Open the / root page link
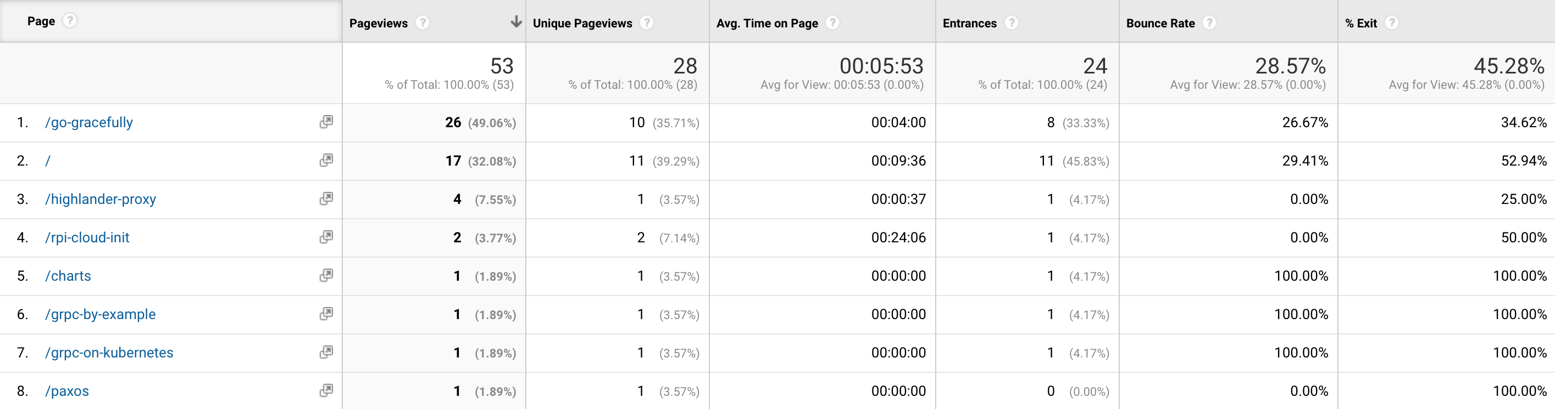The image size is (1555, 409). pos(48,161)
